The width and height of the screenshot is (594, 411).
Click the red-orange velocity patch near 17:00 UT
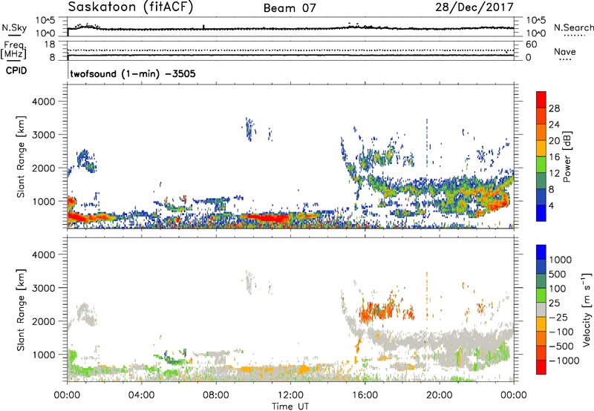click(x=379, y=312)
